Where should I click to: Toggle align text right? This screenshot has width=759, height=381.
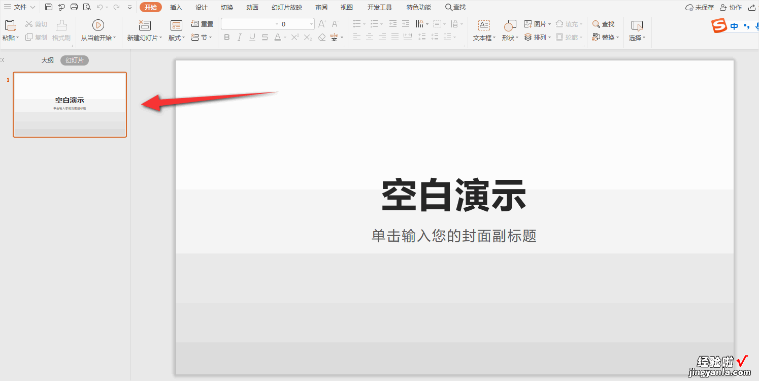tap(382, 37)
